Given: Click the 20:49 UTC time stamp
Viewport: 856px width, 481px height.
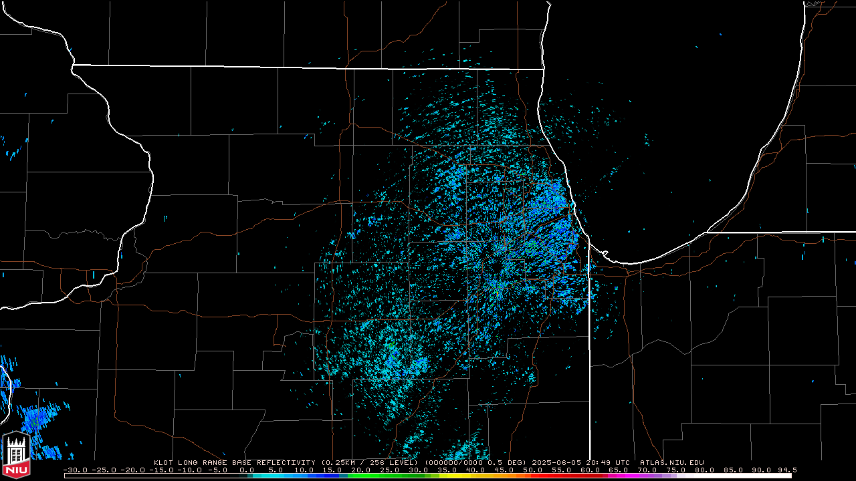Looking at the screenshot, I should tap(608, 462).
